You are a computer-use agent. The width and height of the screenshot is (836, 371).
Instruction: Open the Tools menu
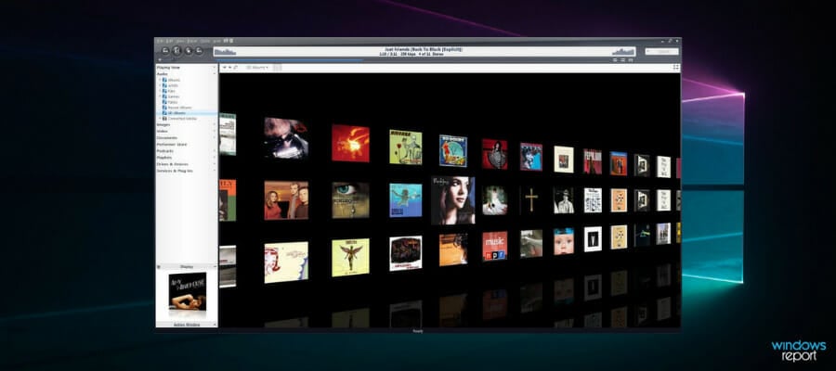(x=205, y=41)
